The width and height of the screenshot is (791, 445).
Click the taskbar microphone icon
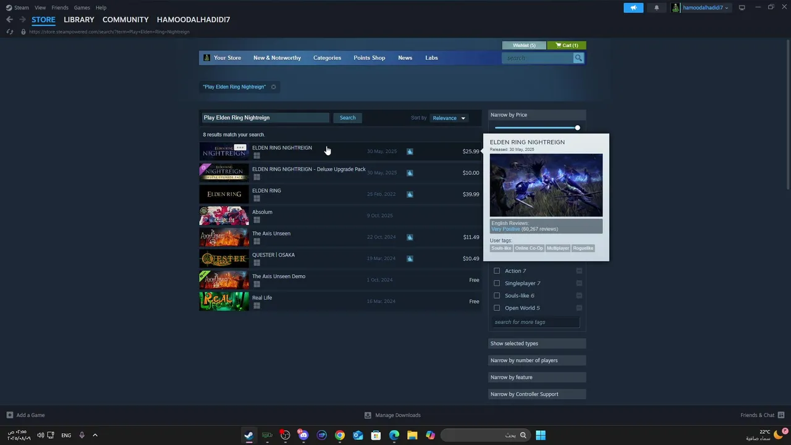click(x=82, y=435)
